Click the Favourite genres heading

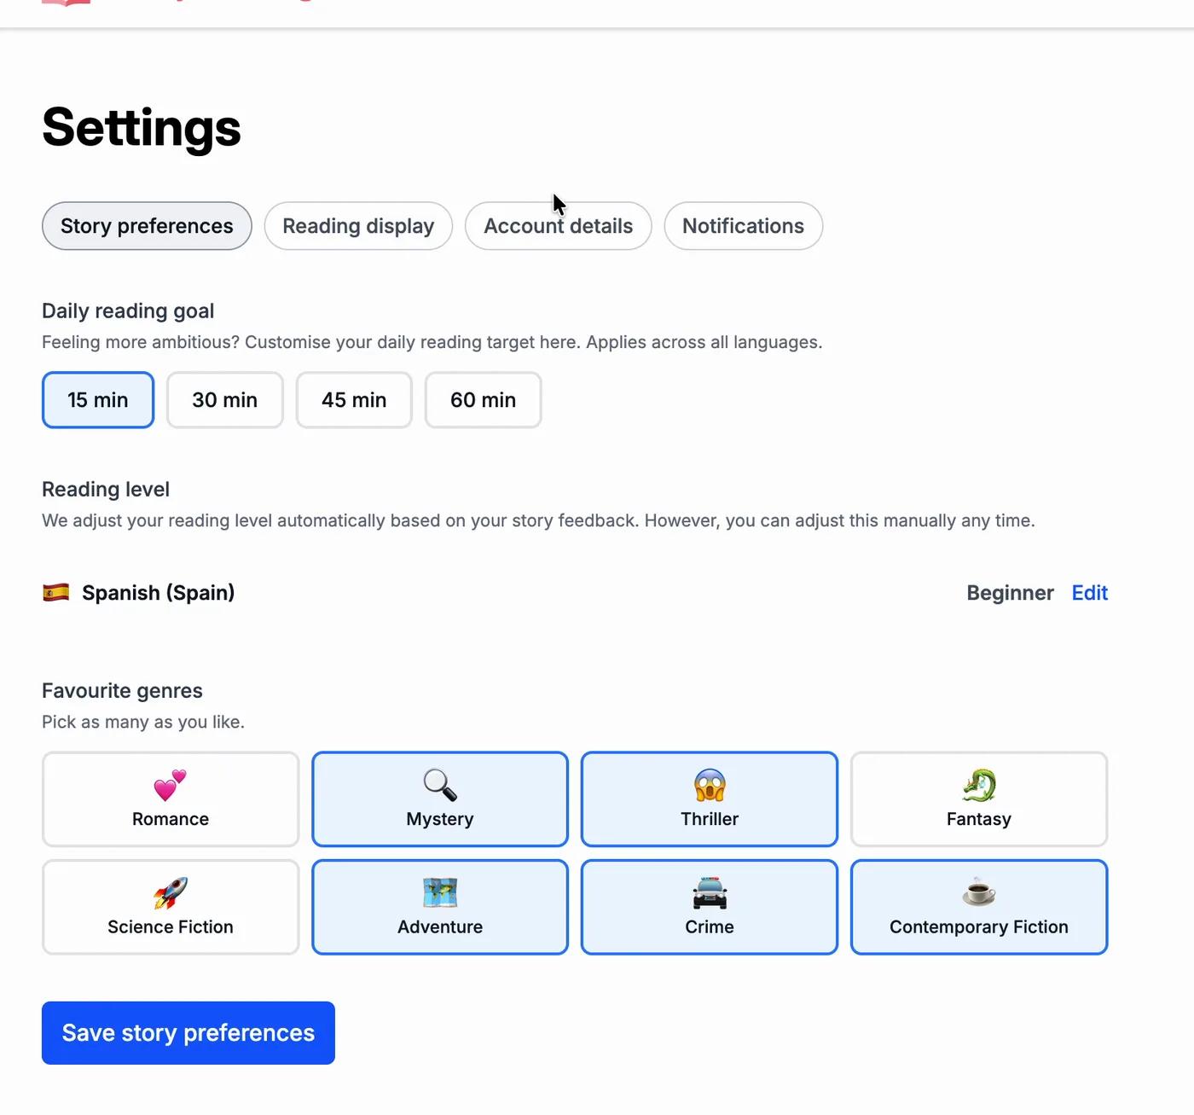click(122, 690)
